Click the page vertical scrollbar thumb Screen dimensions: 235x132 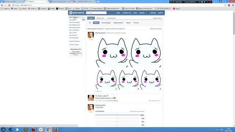pyautogui.click(x=234, y=23)
